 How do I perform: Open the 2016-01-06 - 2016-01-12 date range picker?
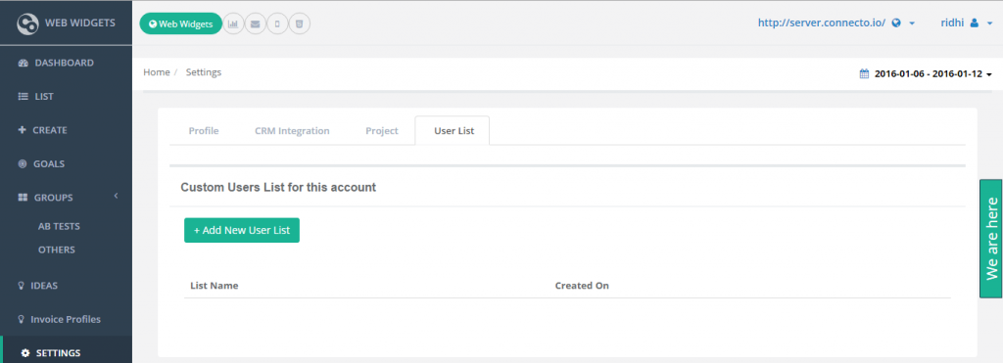pos(926,73)
